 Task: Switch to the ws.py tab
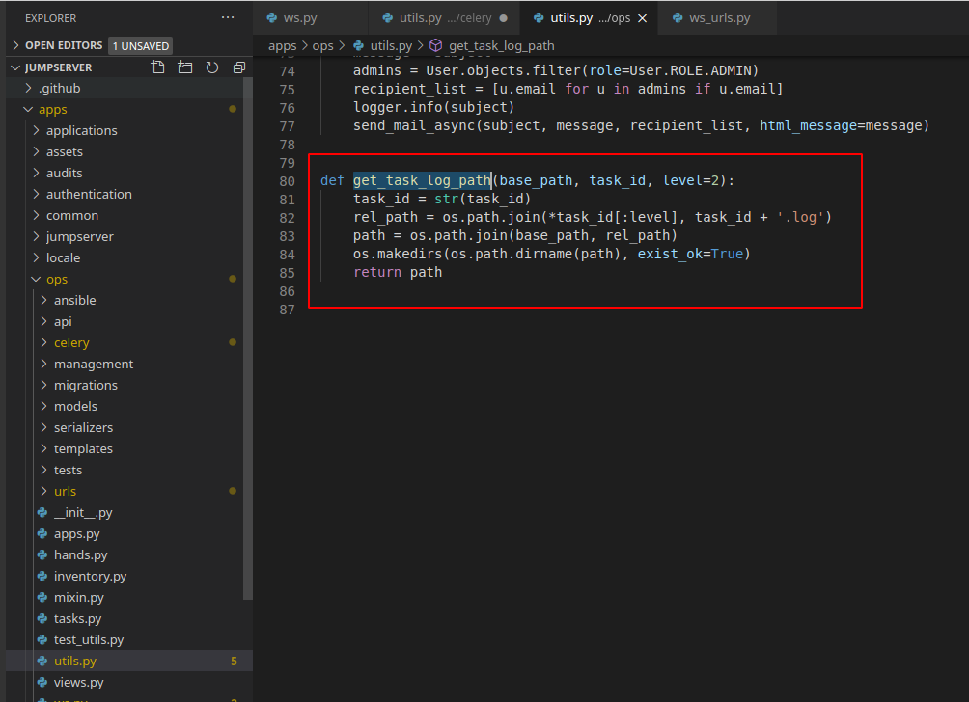click(310, 18)
